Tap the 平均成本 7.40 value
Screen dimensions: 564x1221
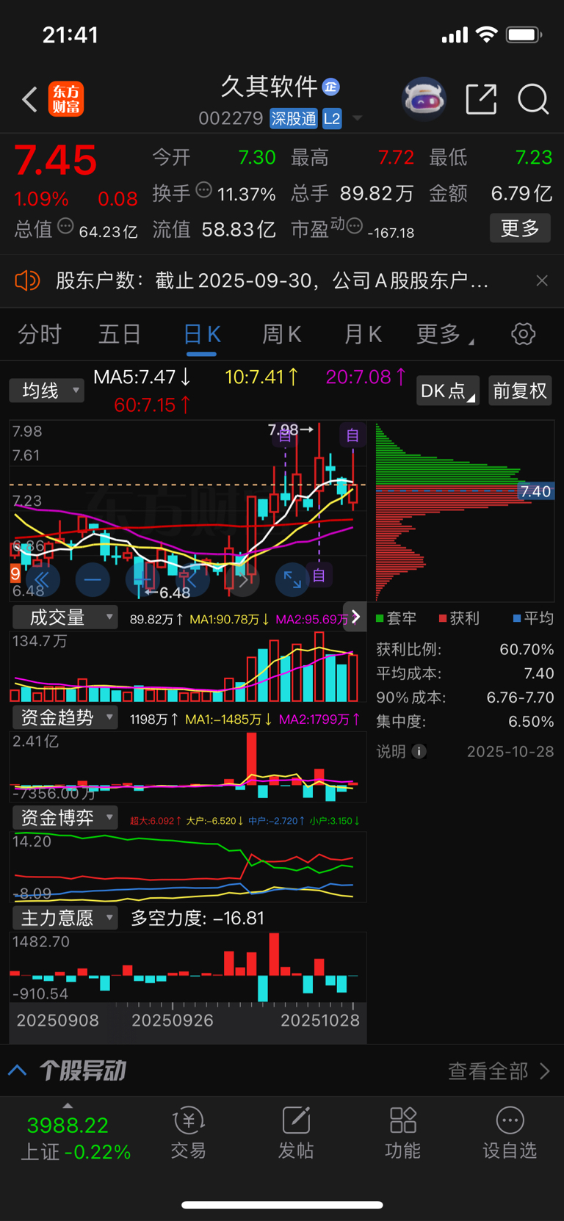click(539, 673)
